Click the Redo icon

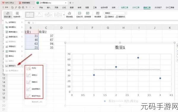click(30, 7)
